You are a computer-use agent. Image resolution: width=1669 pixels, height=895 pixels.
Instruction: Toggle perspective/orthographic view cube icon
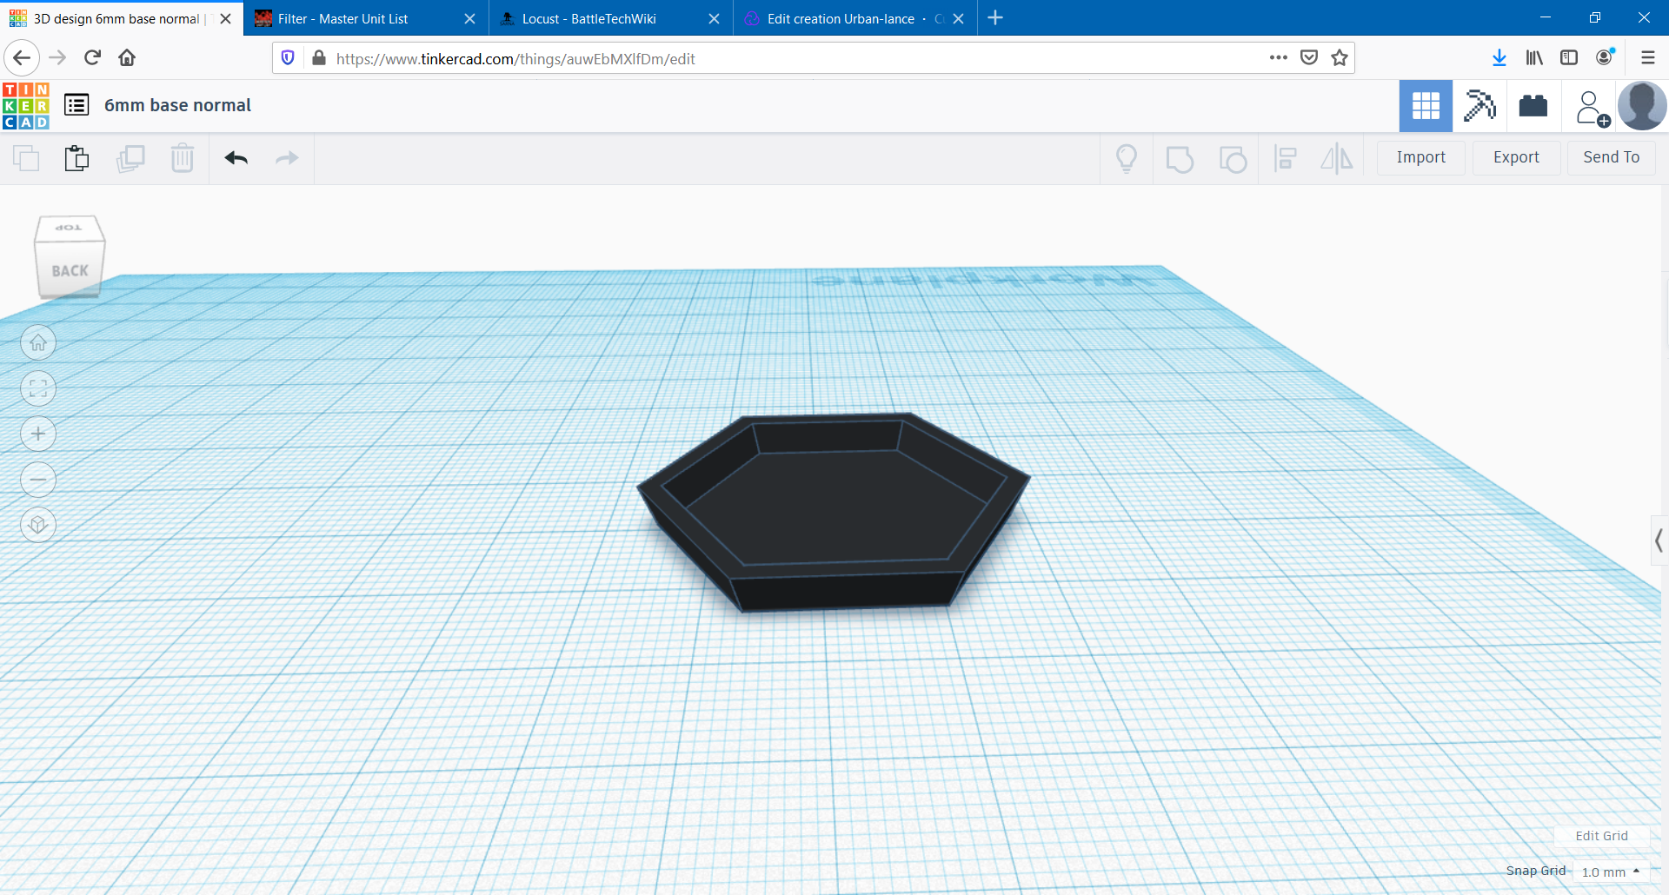tap(38, 525)
